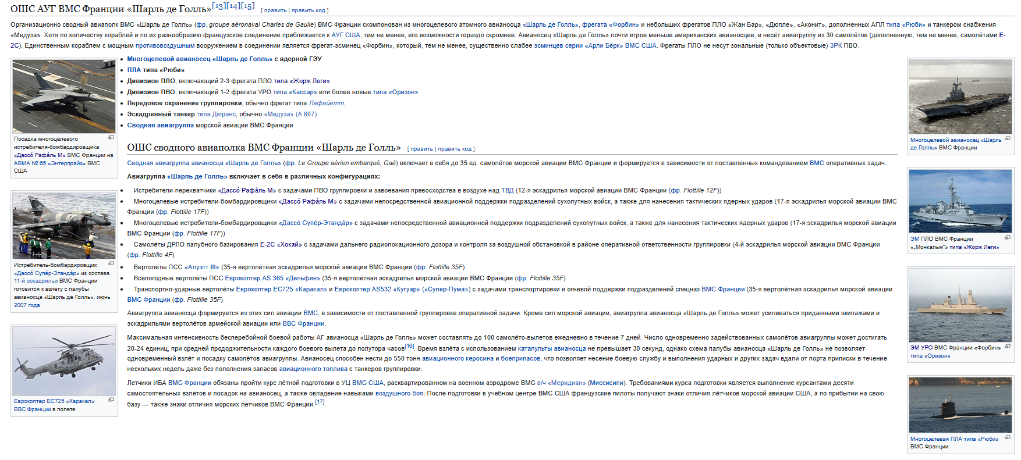The width and height of the screenshot is (1021, 460).
Task: Open 'ПЛА' link in the bulleted list
Action: click(x=134, y=70)
